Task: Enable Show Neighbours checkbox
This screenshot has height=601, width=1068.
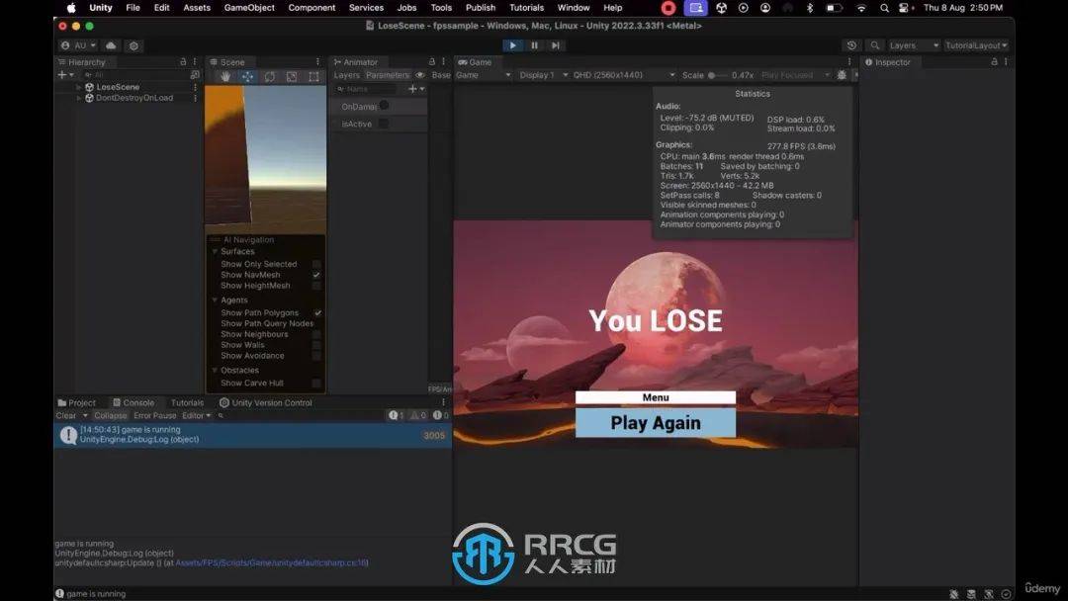Action: (x=316, y=334)
